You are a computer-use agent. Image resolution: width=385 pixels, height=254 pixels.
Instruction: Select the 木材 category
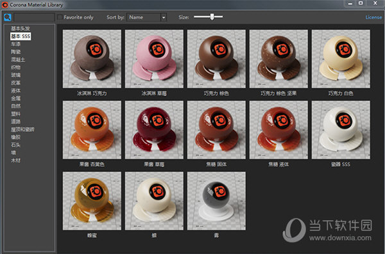click(15, 161)
